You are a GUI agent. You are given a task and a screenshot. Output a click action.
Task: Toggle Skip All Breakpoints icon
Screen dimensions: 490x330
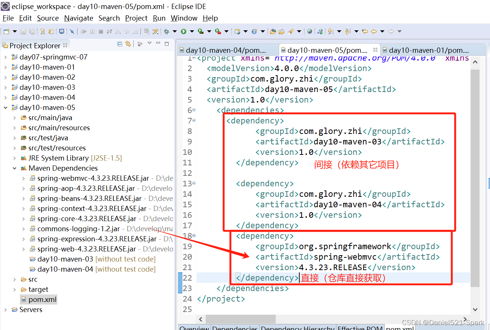72,31
